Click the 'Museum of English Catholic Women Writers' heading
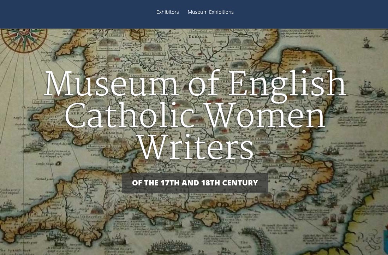The height and width of the screenshot is (255, 388). click(195, 115)
